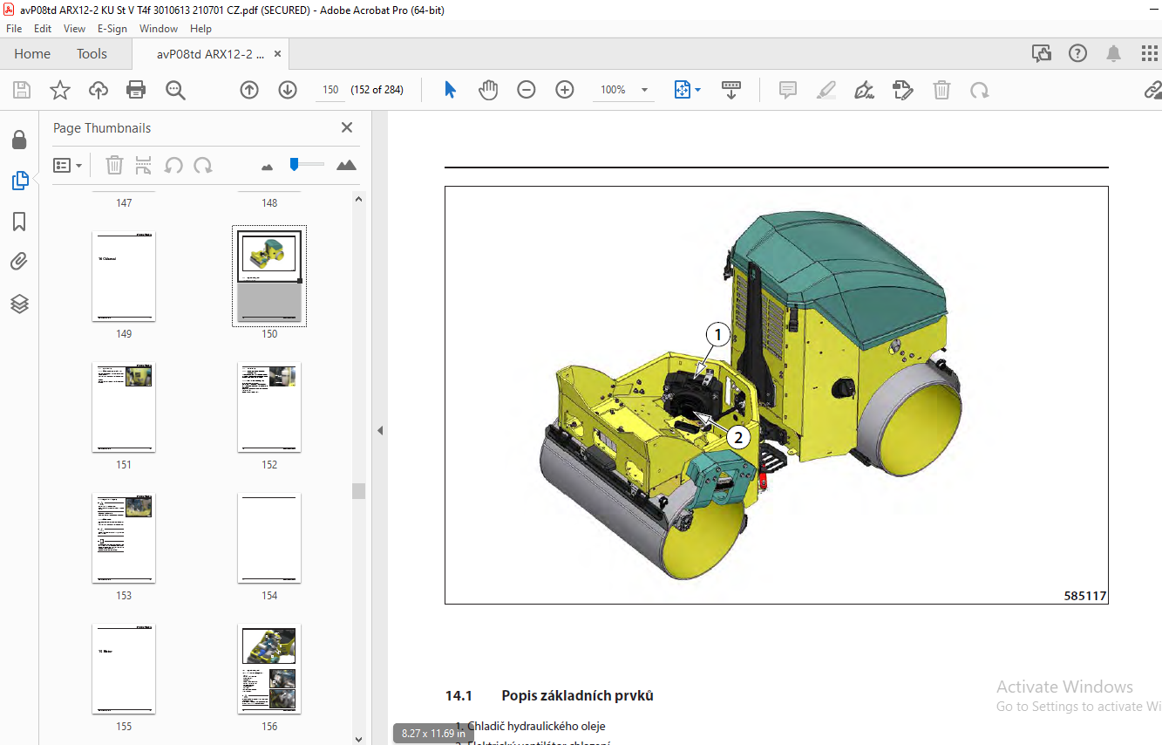Rotate pages counterclockwise in thumbnails panel
1162x745 pixels.
(x=173, y=165)
